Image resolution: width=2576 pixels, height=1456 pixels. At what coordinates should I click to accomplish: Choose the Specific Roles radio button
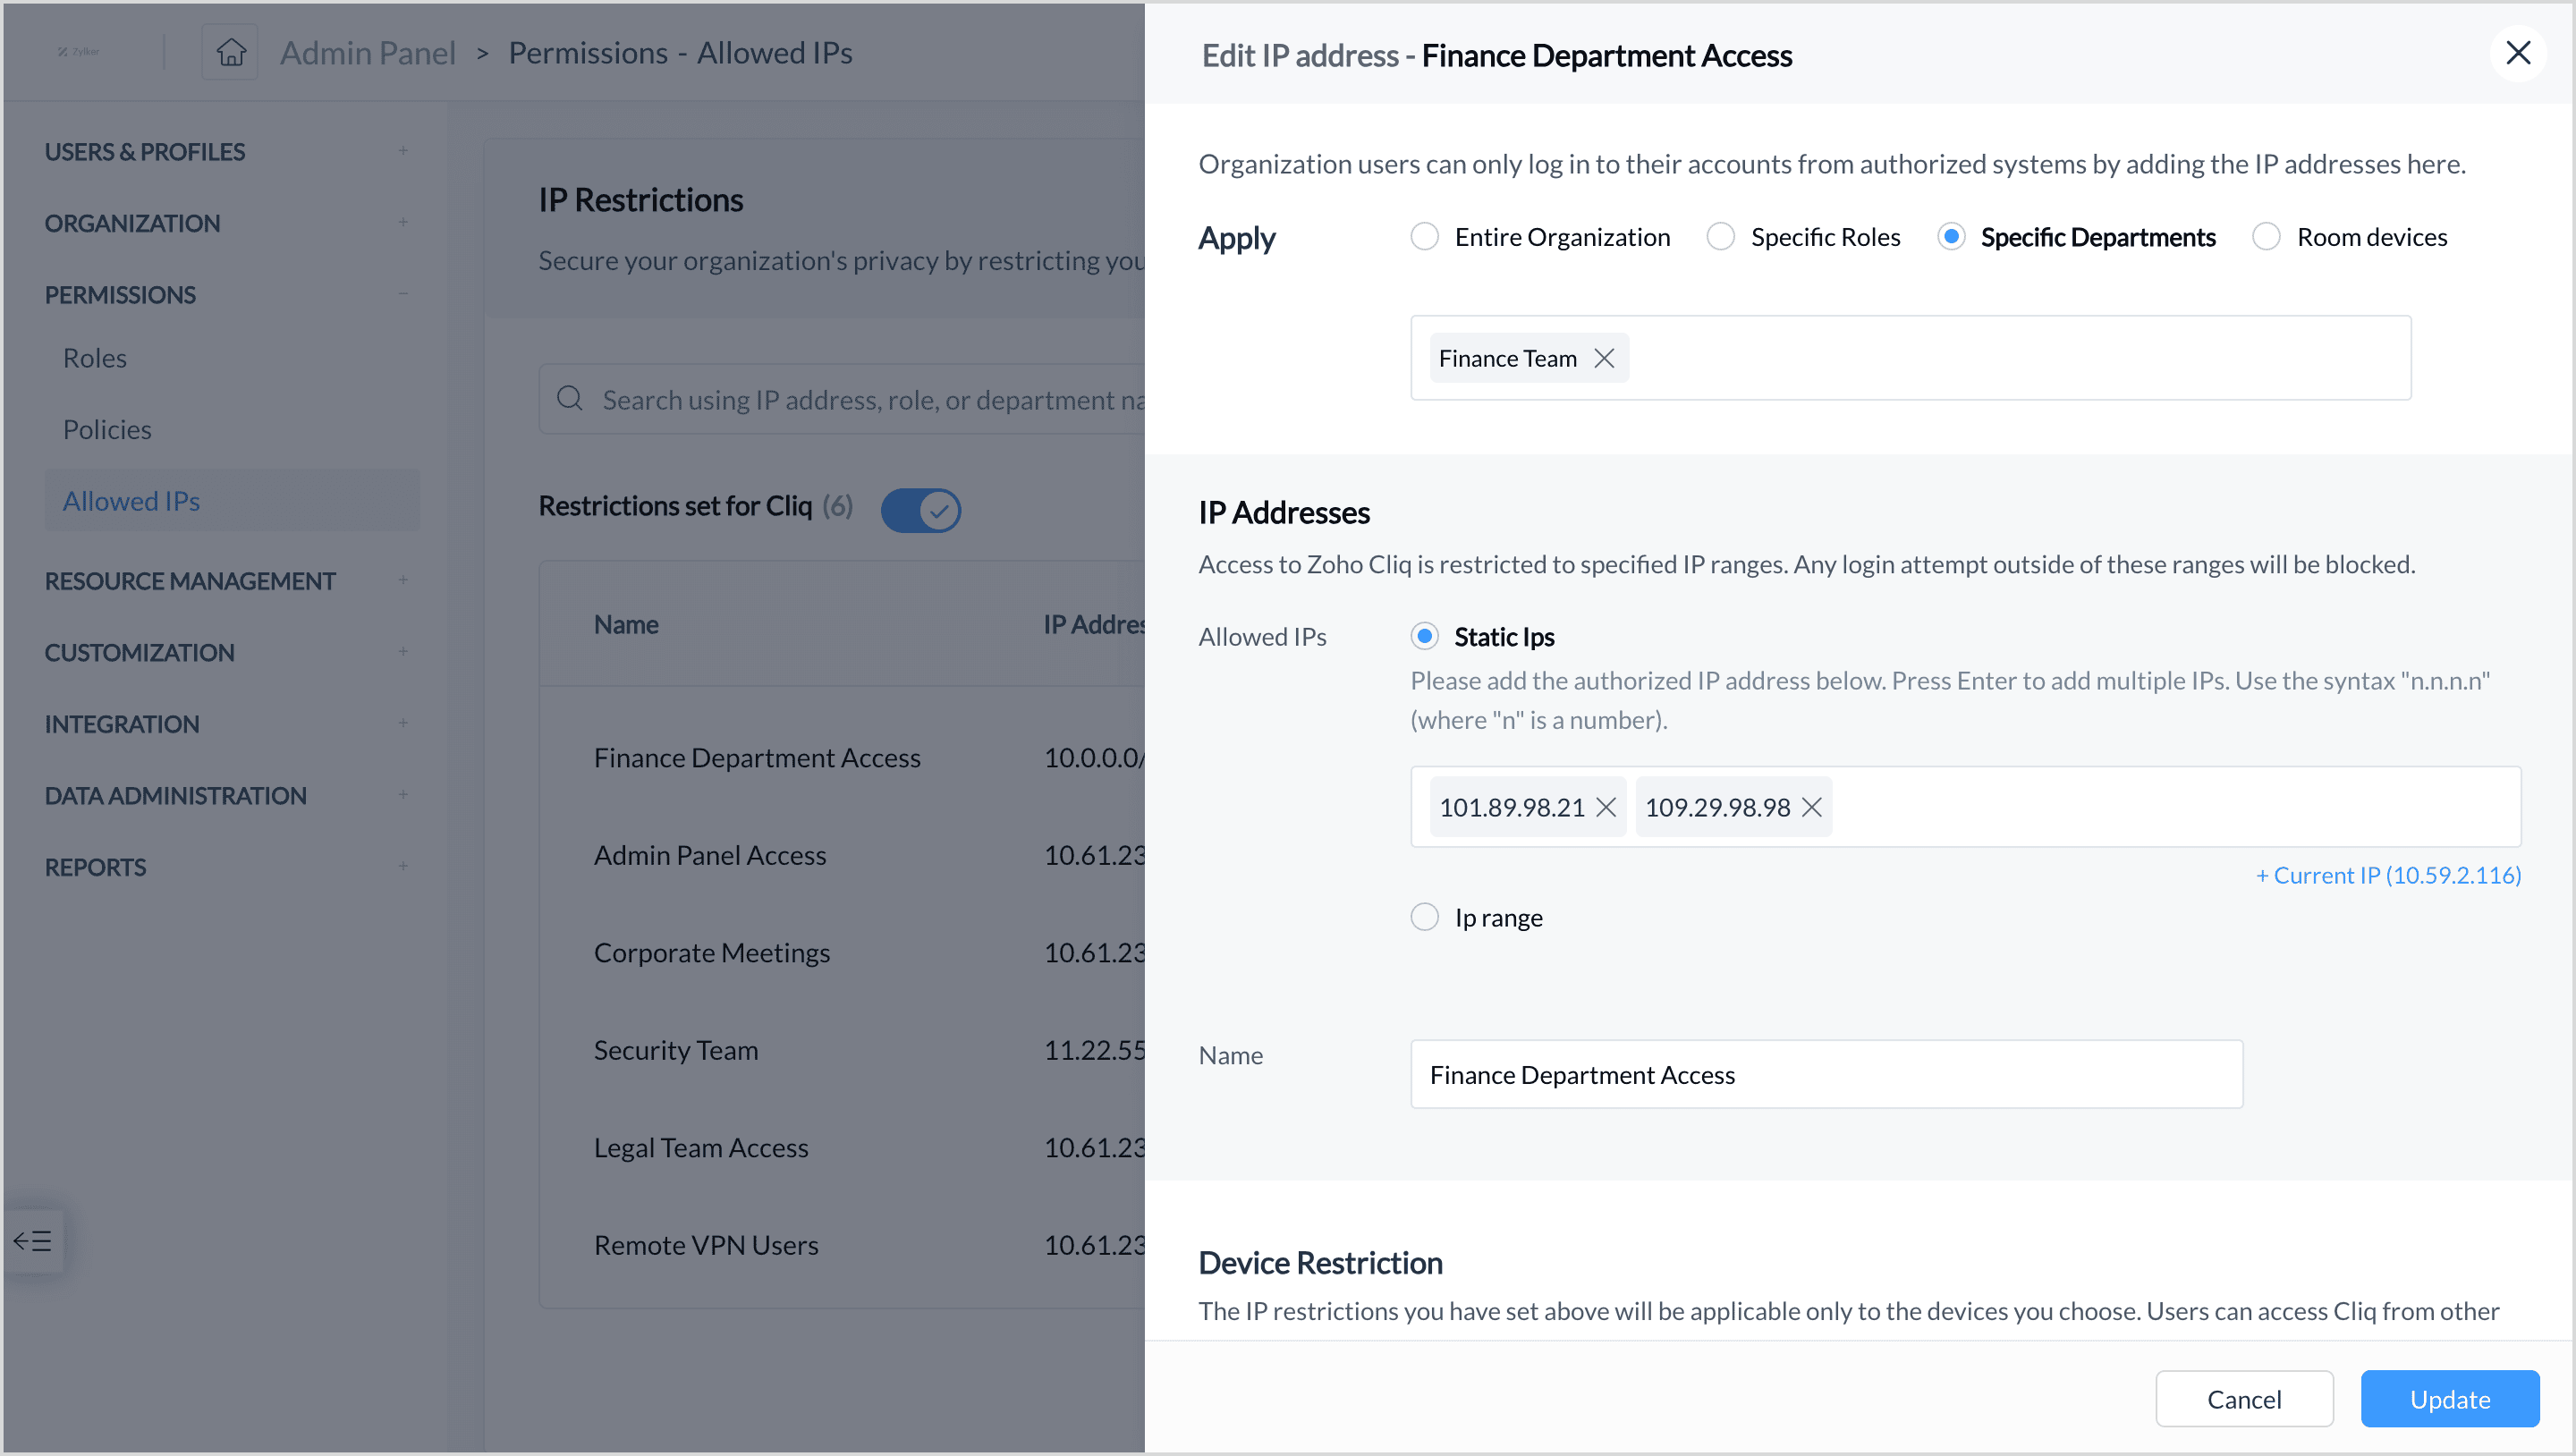[1720, 237]
